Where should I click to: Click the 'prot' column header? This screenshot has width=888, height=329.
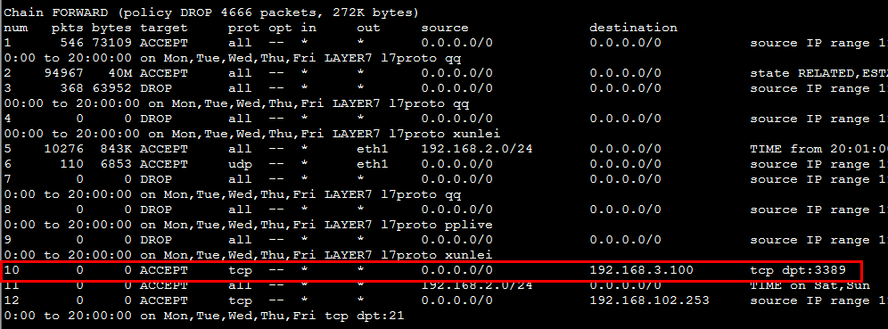pyautogui.click(x=244, y=28)
